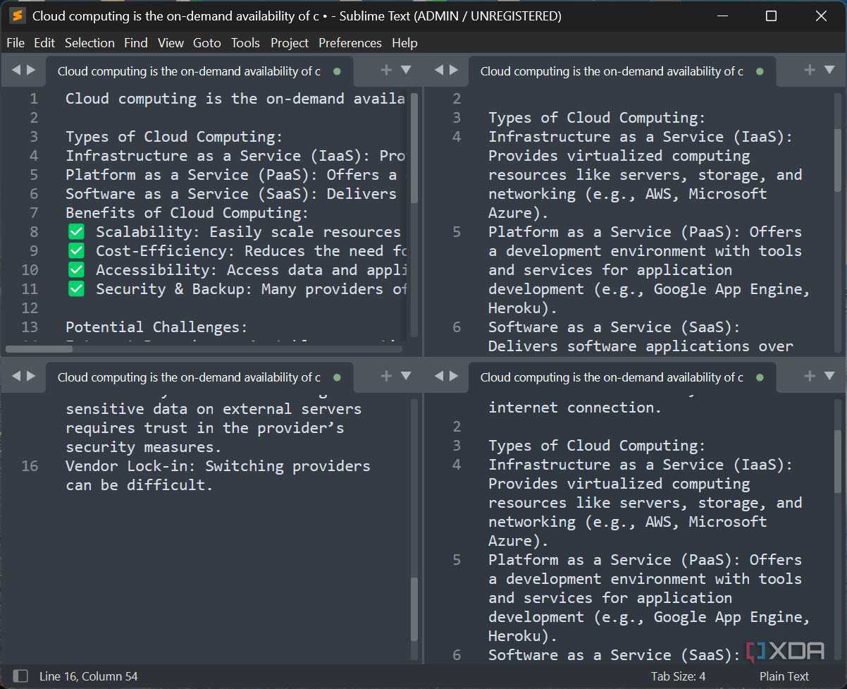Click 'Vendor Lock-in: Switching providers' line
Screen dimensions: 847x689
[218, 466]
